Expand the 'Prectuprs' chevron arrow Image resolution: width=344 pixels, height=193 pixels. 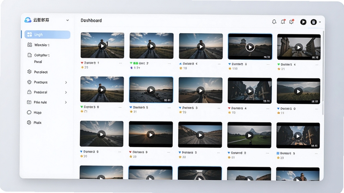tap(66, 82)
